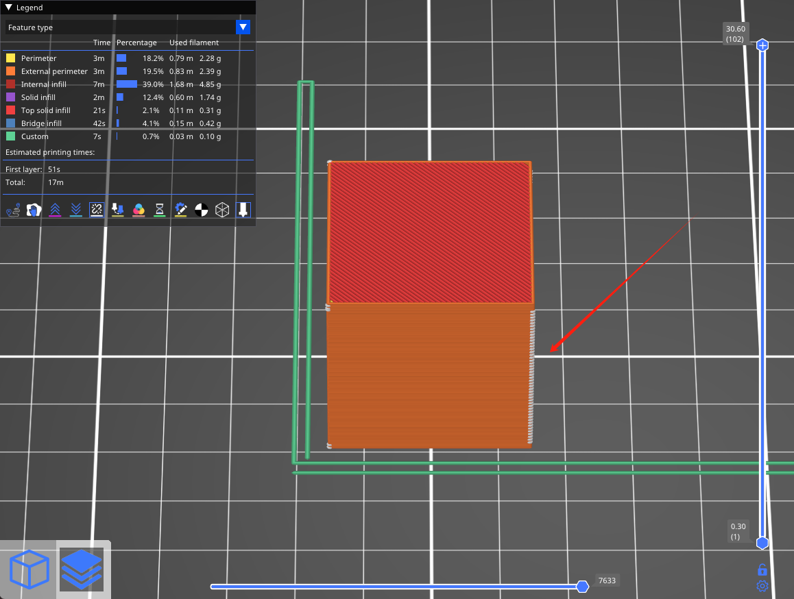Add a color change with the plus button

[762, 45]
